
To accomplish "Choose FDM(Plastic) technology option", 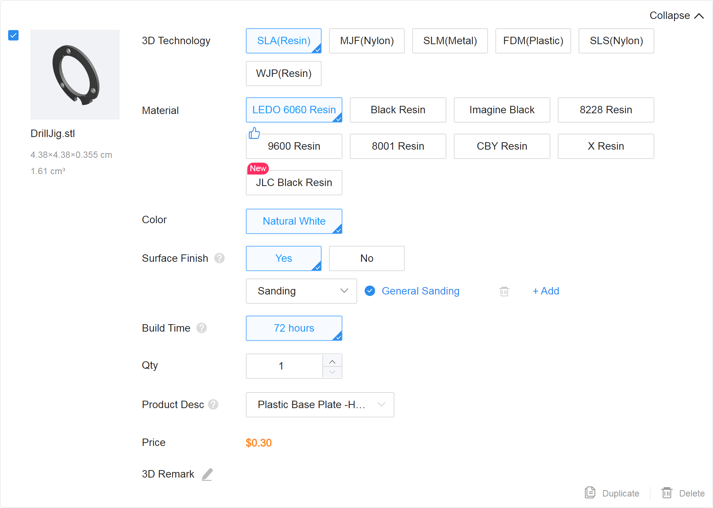I will [533, 41].
